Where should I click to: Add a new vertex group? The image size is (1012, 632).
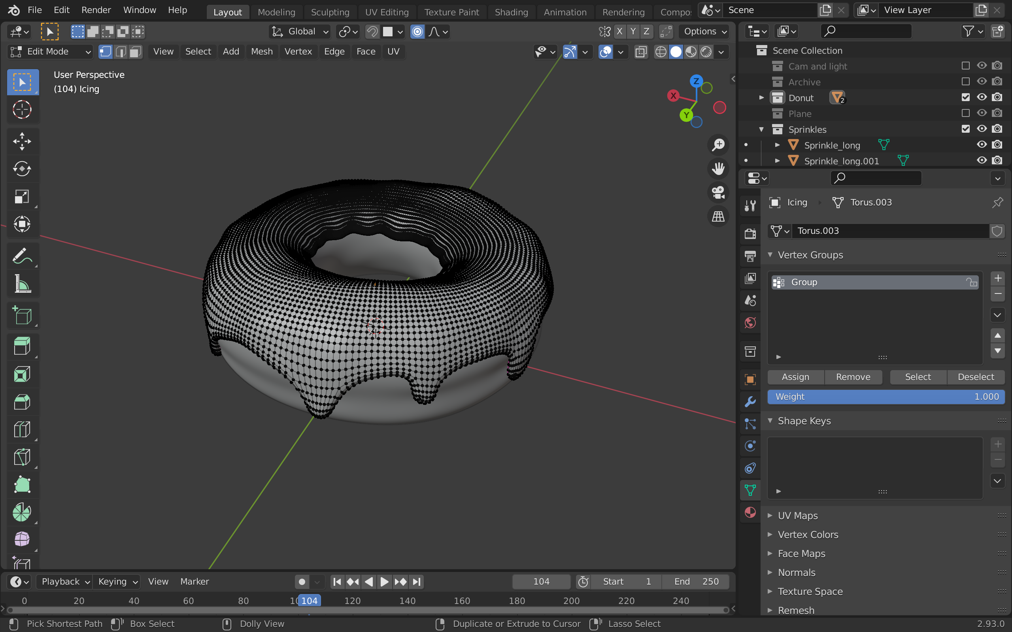click(998, 278)
